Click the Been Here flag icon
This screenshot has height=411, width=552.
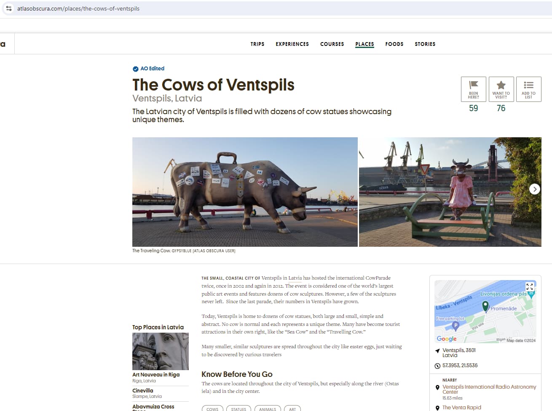(474, 85)
